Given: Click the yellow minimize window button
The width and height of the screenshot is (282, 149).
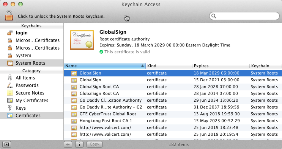Looking at the screenshot, I should click(13, 4).
